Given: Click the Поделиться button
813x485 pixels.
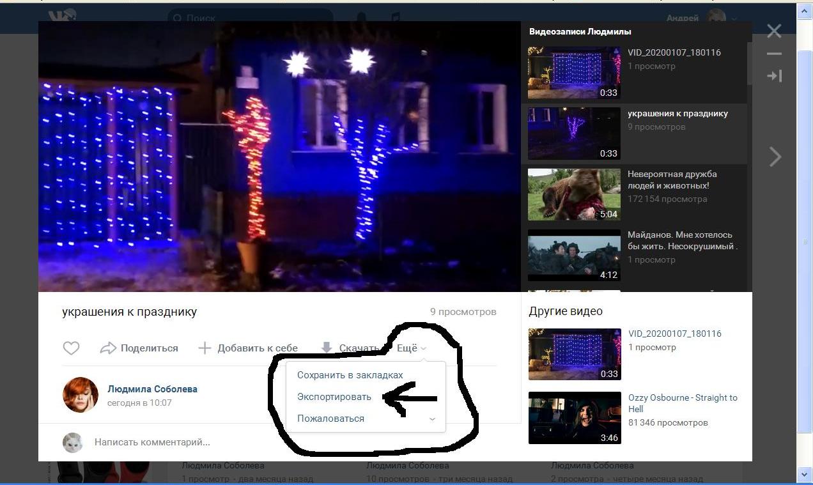Looking at the screenshot, I should 139,348.
